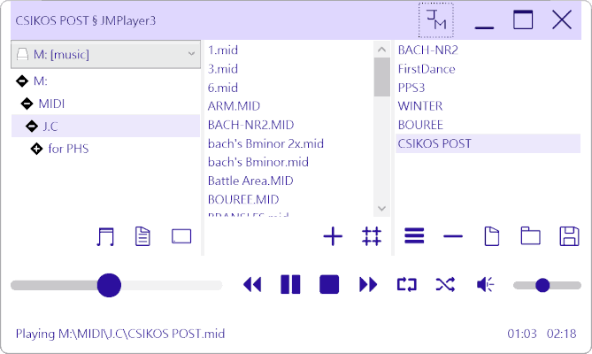592x354 pixels.
Task: Select Battle Area.MID file
Action: [x=250, y=181]
